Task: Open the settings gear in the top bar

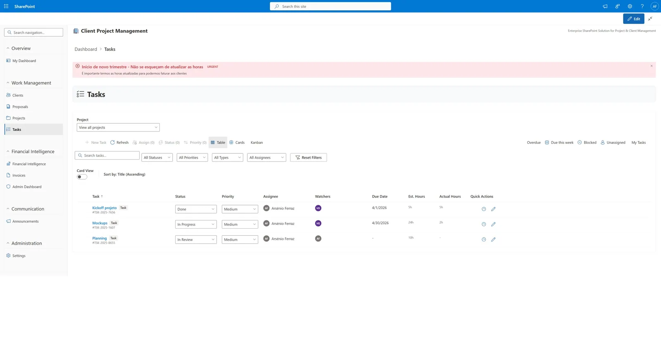Action: pos(630,6)
